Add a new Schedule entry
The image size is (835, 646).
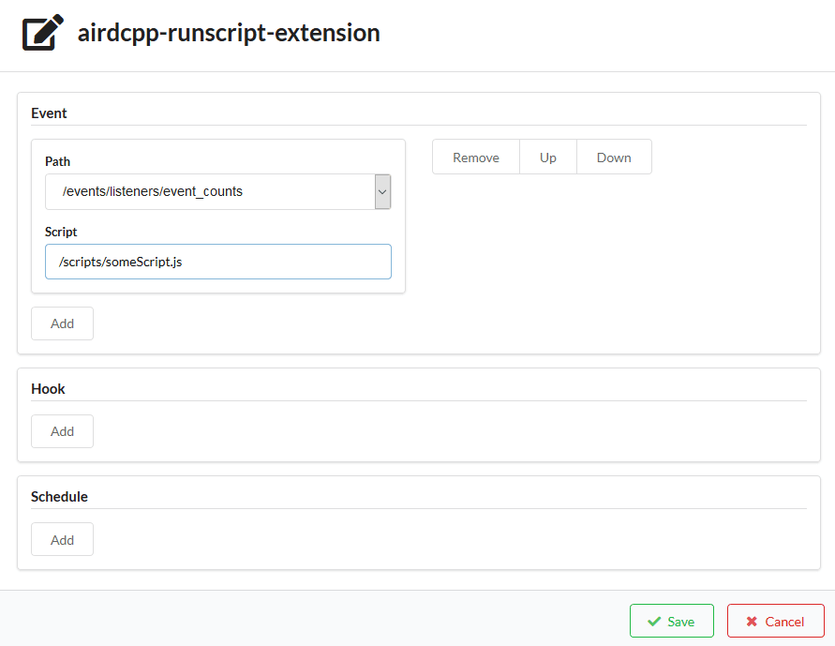click(62, 539)
